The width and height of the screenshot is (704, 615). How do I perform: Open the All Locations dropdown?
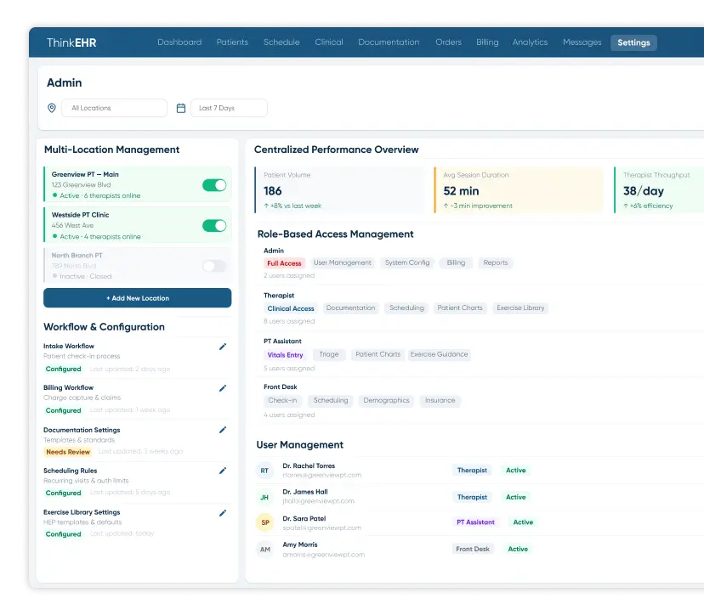[115, 108]
